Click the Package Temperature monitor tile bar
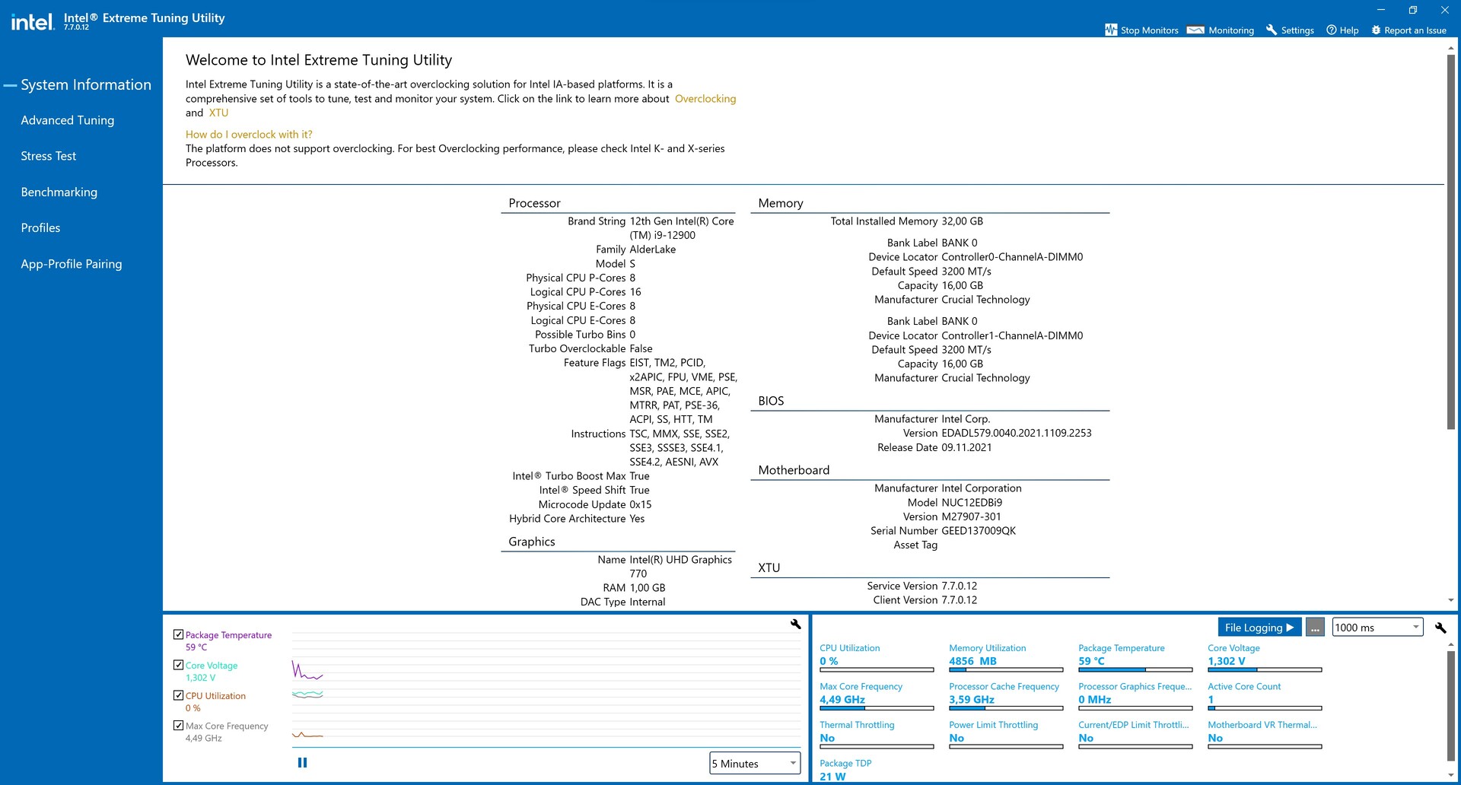Image resolution: width=1461 pixels, height=785 pixels. (x=1135, y=670)
